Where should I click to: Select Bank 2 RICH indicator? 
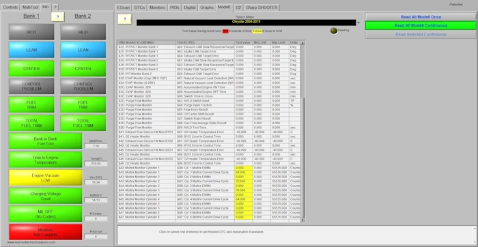[83, 32]
